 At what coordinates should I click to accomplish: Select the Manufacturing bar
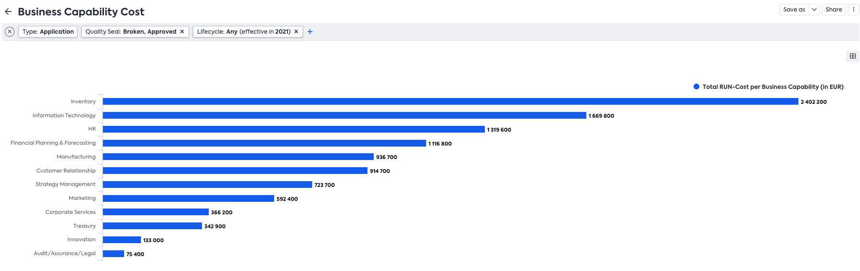point(238,157)
